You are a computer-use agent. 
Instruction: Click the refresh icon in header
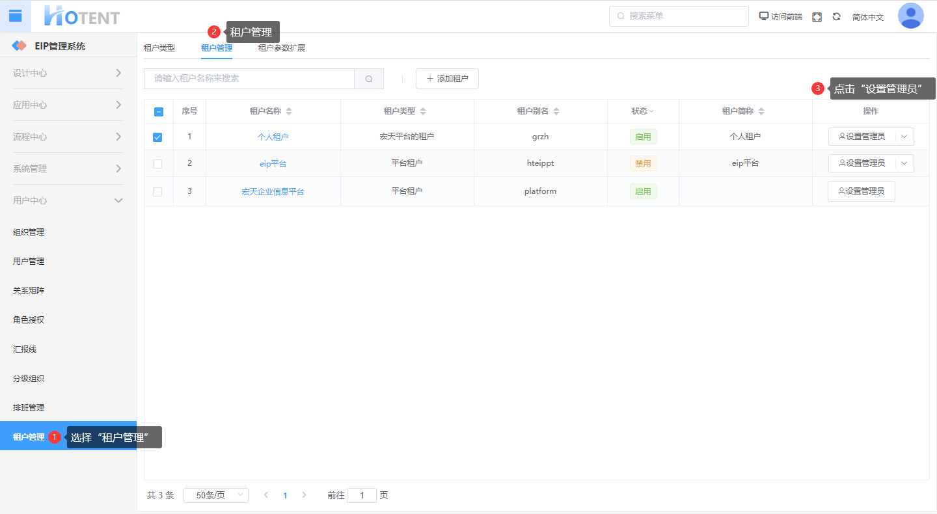pos(837,17)
